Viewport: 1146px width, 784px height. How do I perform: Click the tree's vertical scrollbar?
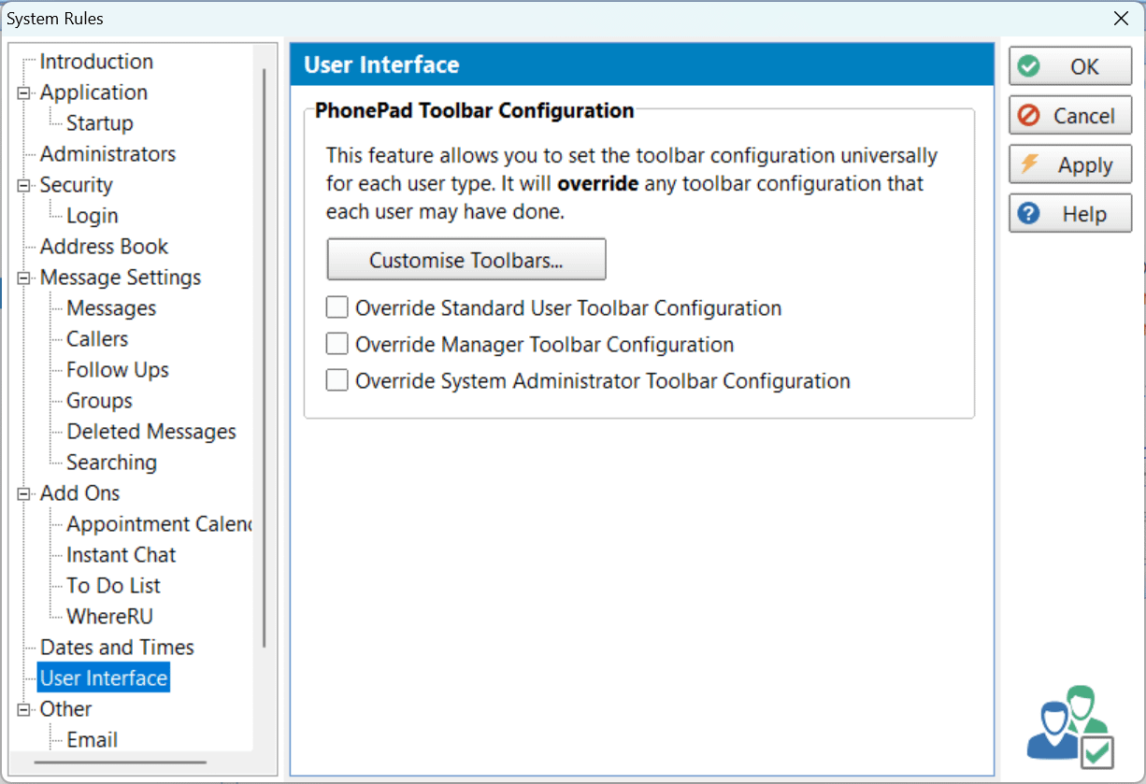265,358
